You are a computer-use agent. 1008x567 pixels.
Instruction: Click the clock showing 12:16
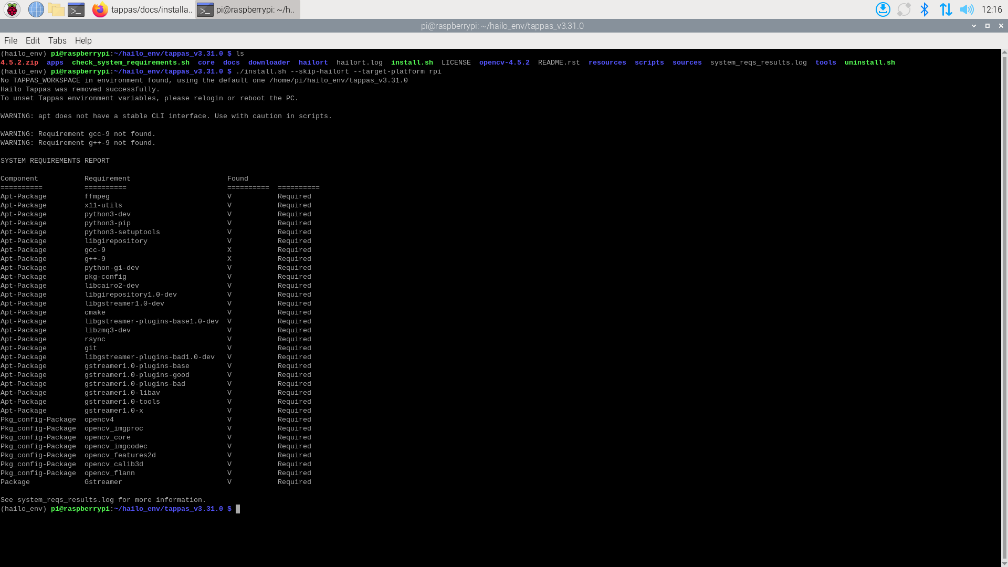click(x=991, y=9)
